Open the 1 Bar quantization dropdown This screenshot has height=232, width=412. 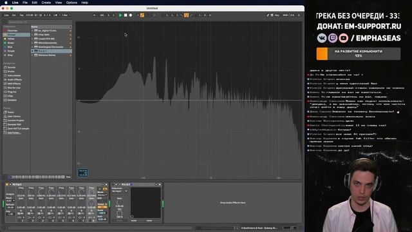coord(66,15)
